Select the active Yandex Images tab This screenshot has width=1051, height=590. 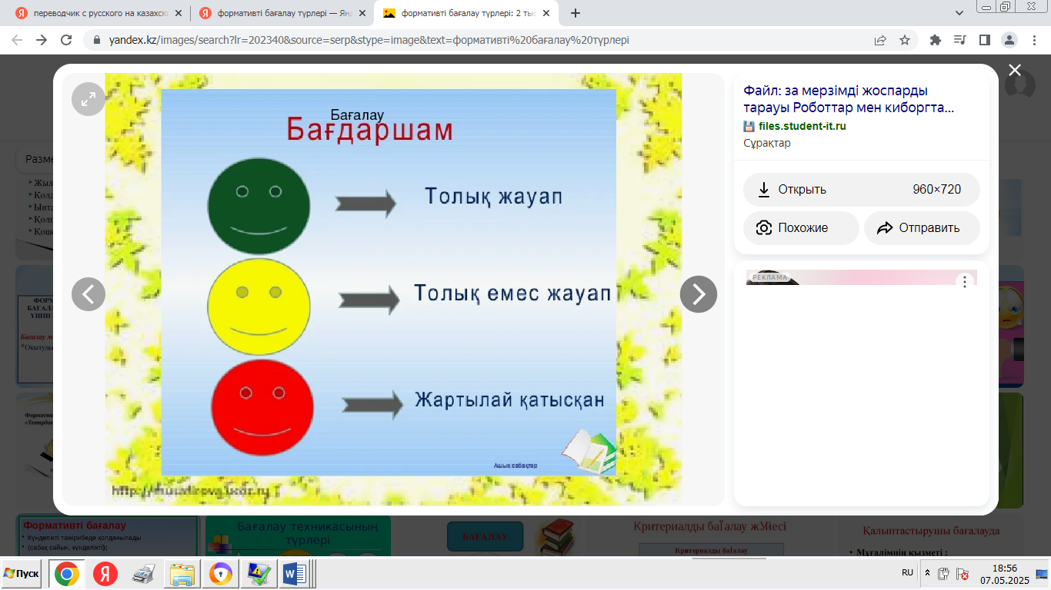pyautogui.click(x=465, y=13)
